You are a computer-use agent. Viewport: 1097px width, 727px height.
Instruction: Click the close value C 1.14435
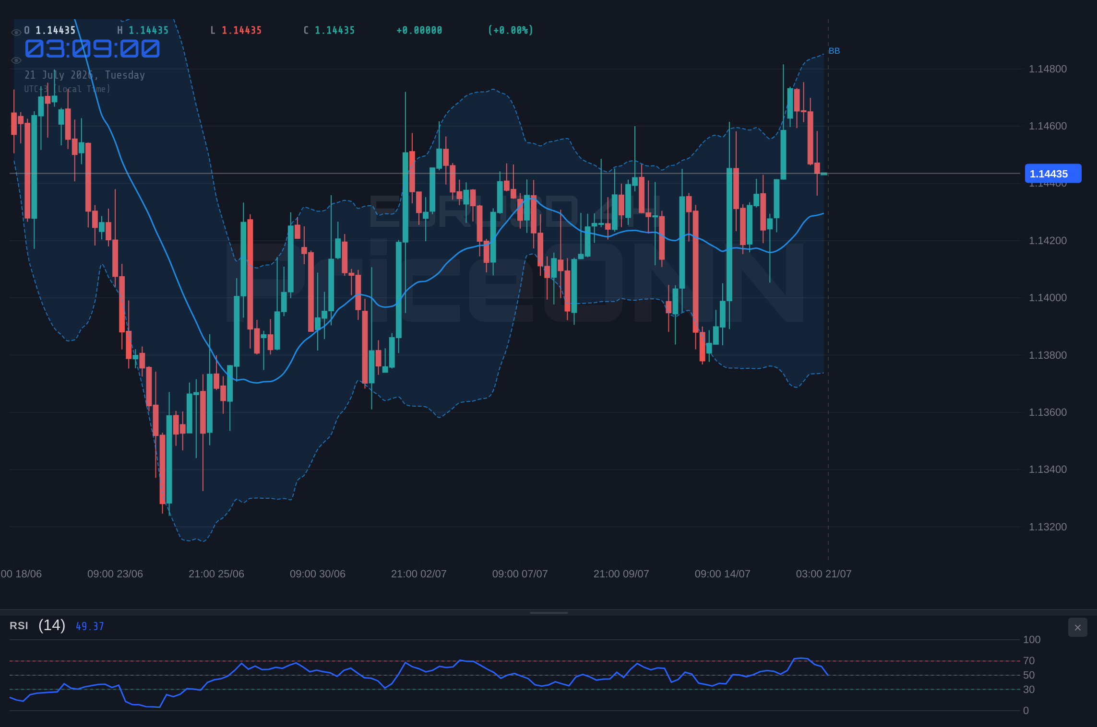329,30
